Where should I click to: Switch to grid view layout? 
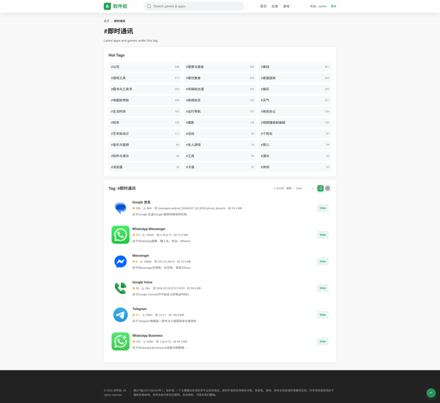tap(328, 188)
